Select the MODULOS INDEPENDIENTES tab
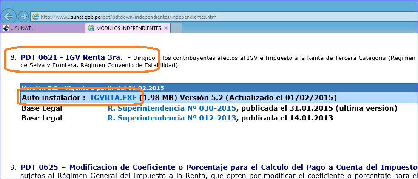The image size is (418, 179). click(128, 28)
